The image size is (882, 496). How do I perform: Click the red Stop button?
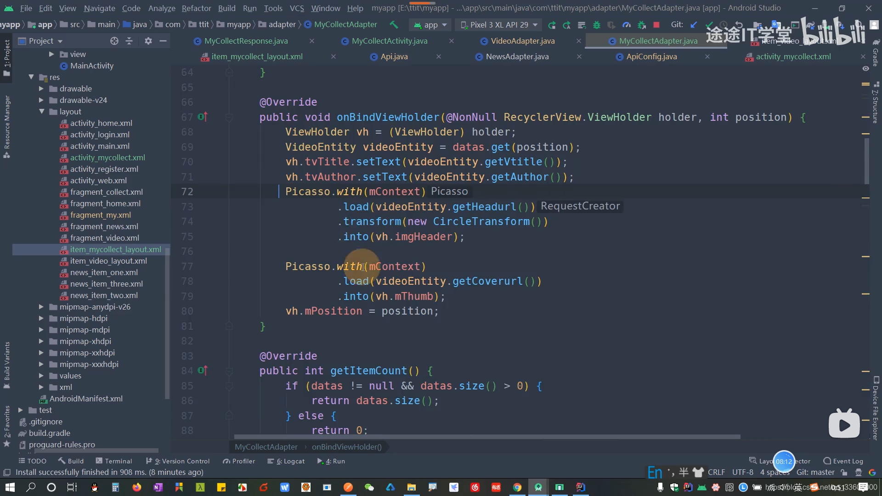click(656, 25)
